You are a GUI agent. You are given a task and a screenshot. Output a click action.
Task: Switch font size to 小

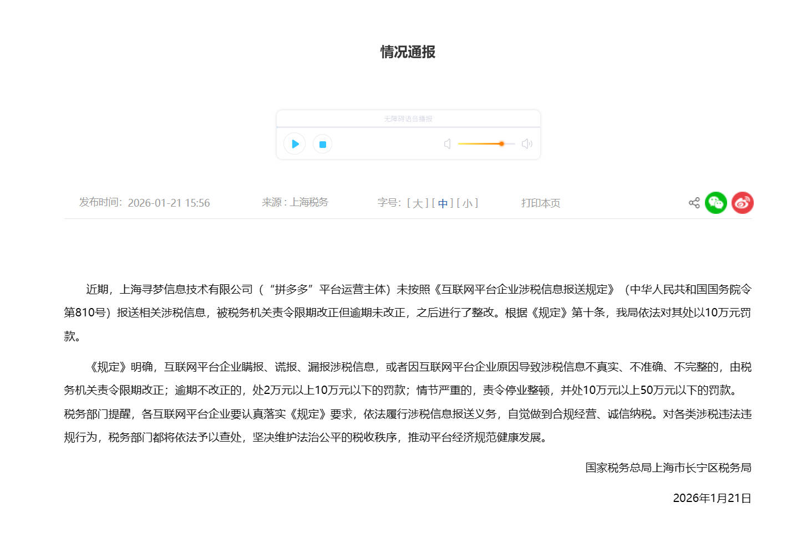click(x=468, y=203)
